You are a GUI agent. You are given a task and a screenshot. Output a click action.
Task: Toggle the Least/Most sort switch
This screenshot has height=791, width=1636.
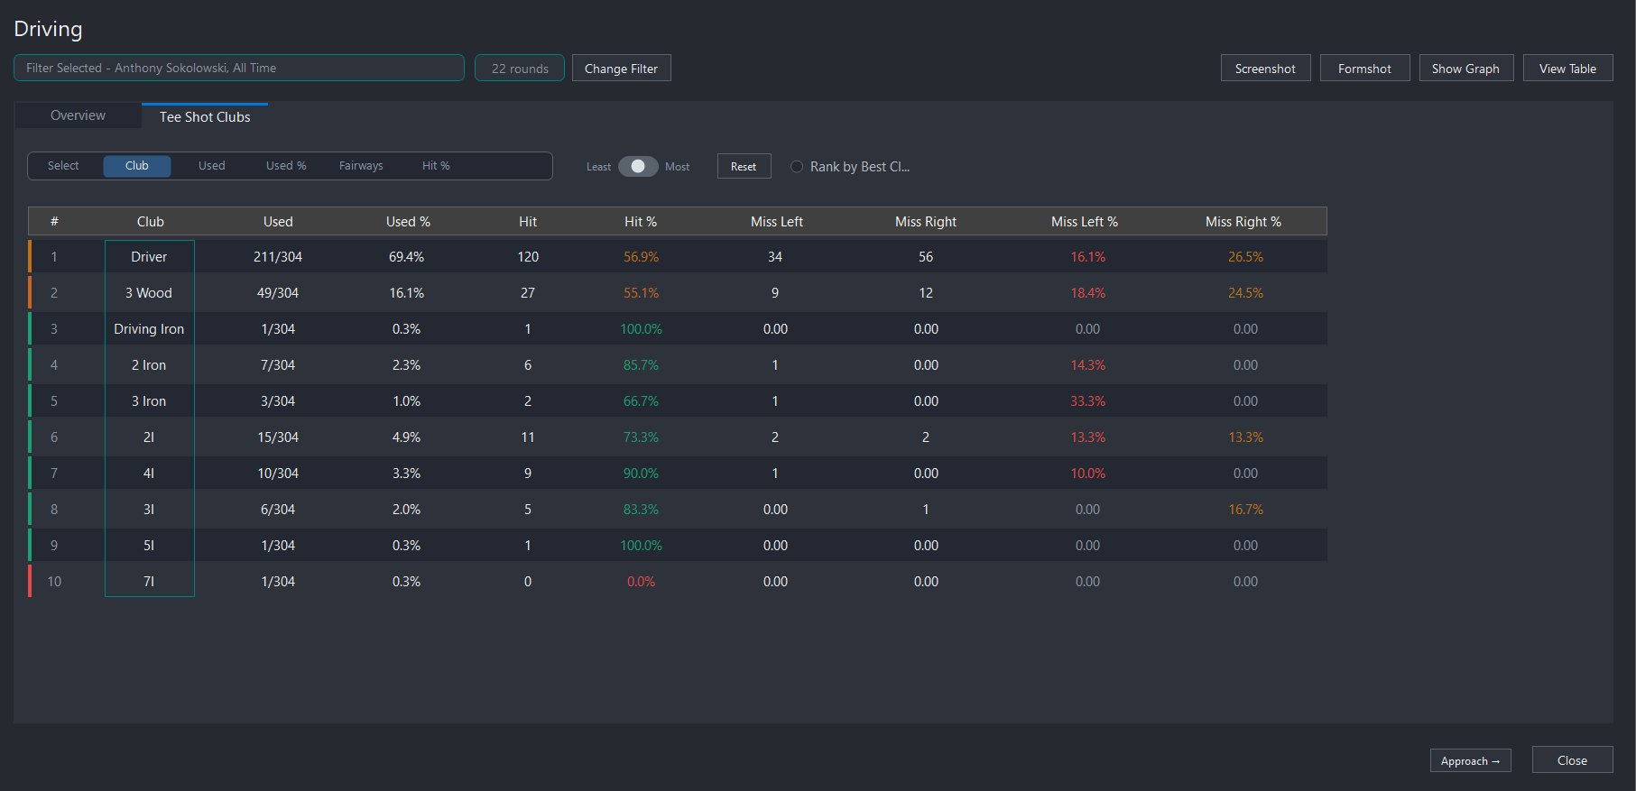coord(638,166)
